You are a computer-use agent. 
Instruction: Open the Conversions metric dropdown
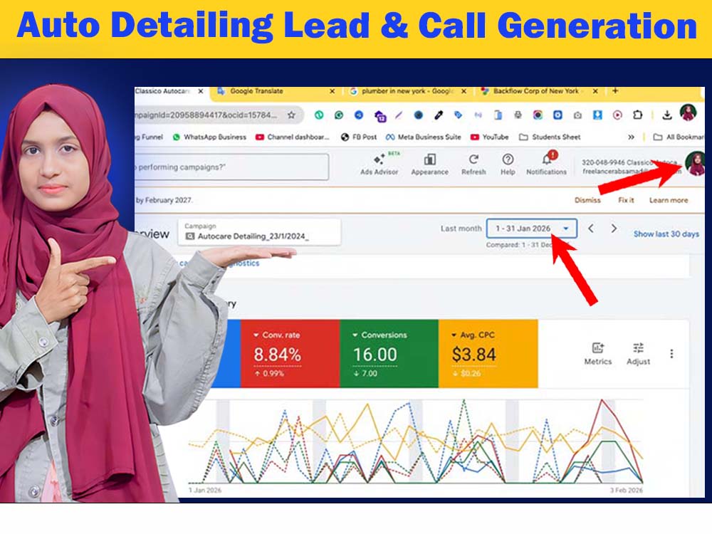[379, 335]
